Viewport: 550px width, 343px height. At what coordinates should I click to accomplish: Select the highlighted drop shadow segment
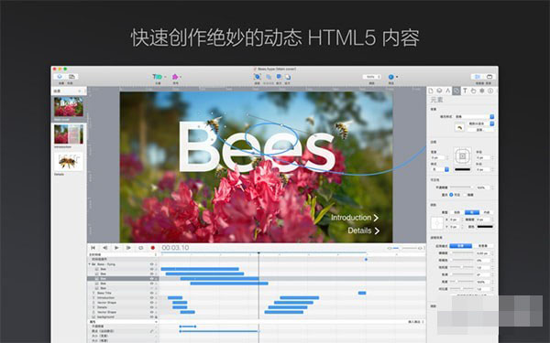pos(472,212)
